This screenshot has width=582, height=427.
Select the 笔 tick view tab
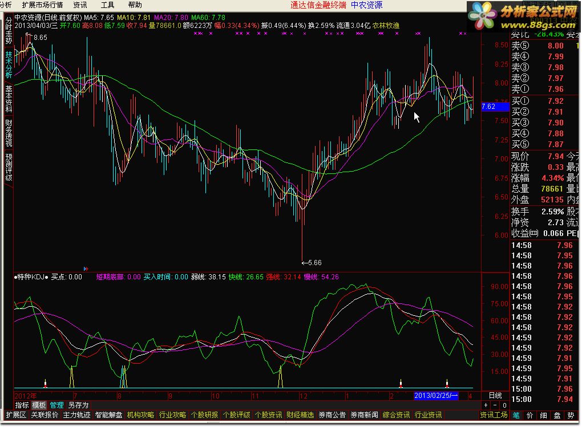(x=516, y=416)
